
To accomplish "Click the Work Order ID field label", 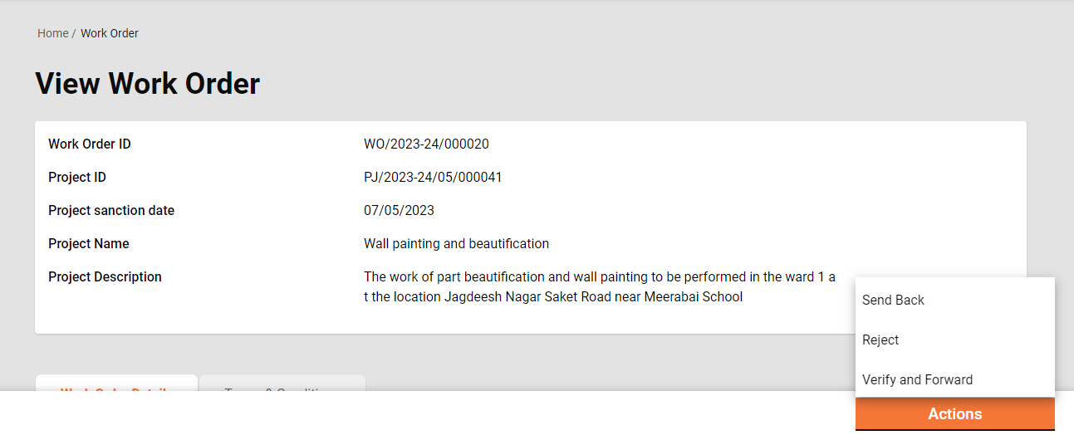I will pyautogui.click(x=90, y=144).
